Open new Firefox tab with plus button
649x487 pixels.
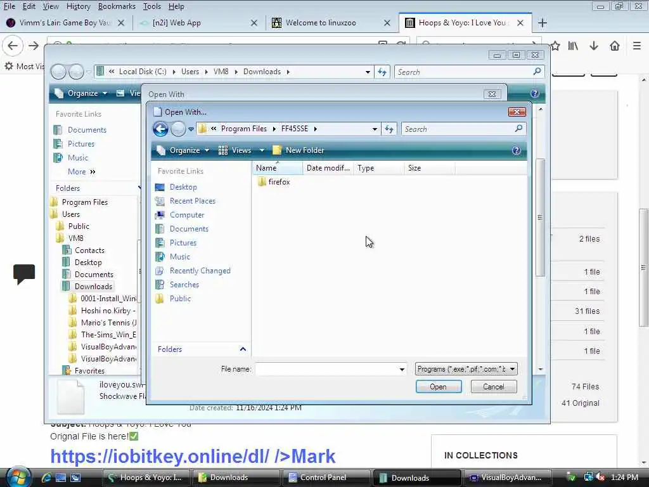543,23
